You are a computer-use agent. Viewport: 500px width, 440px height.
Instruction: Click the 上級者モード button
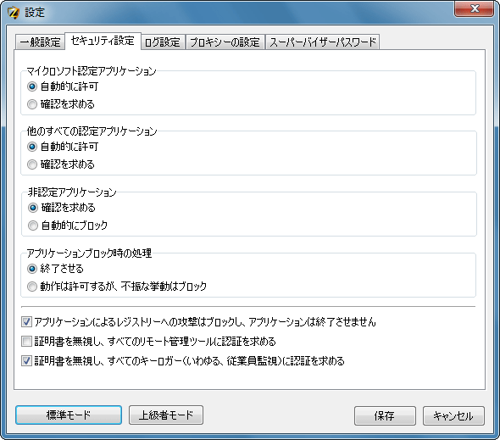point(166,415)
